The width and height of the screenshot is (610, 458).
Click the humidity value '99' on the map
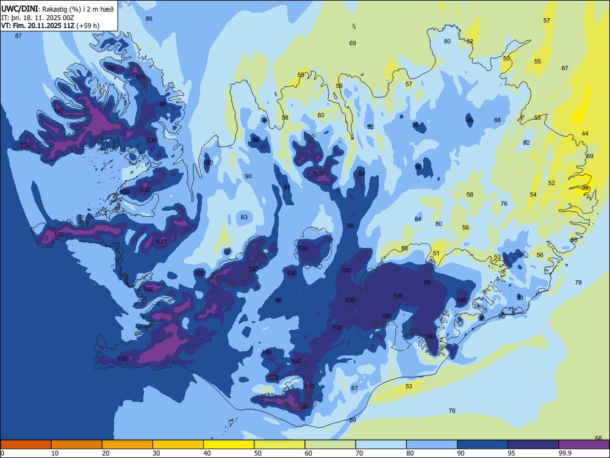[x=427, y=282]
